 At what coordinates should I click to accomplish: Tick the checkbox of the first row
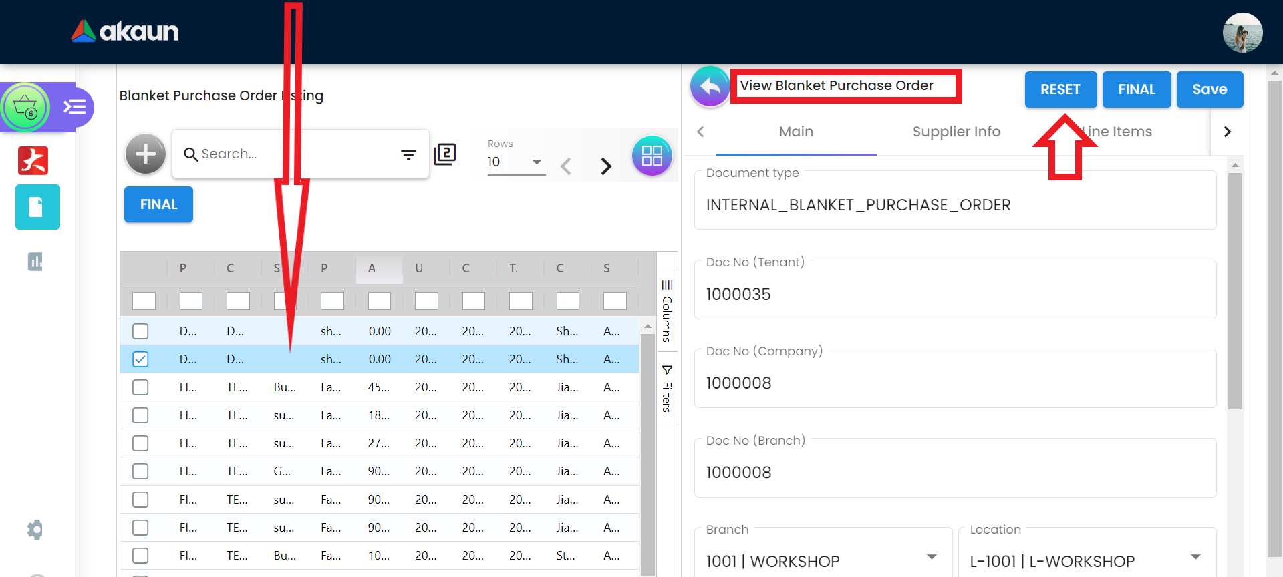pyautogui.click(x=140, y=331)
